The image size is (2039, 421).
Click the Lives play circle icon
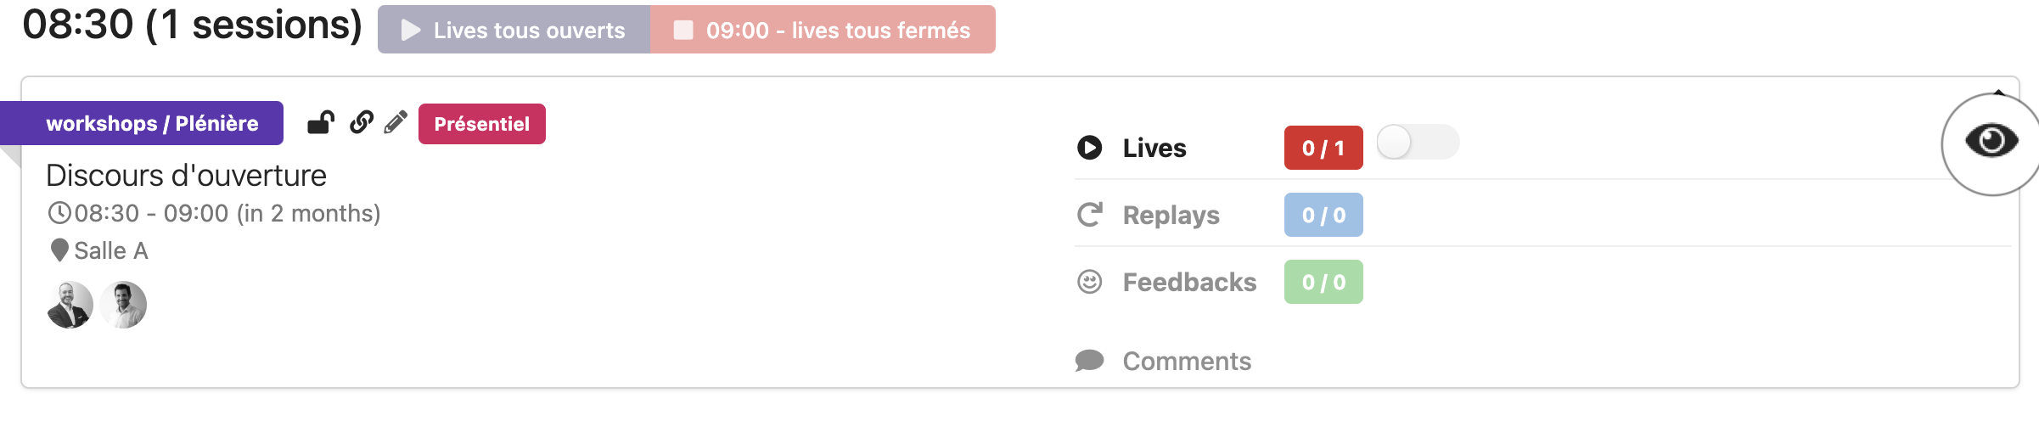tap(1090, 148)
